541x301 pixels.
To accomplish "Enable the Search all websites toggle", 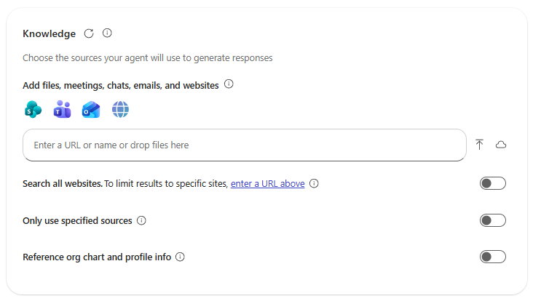I will coord(492,183).
